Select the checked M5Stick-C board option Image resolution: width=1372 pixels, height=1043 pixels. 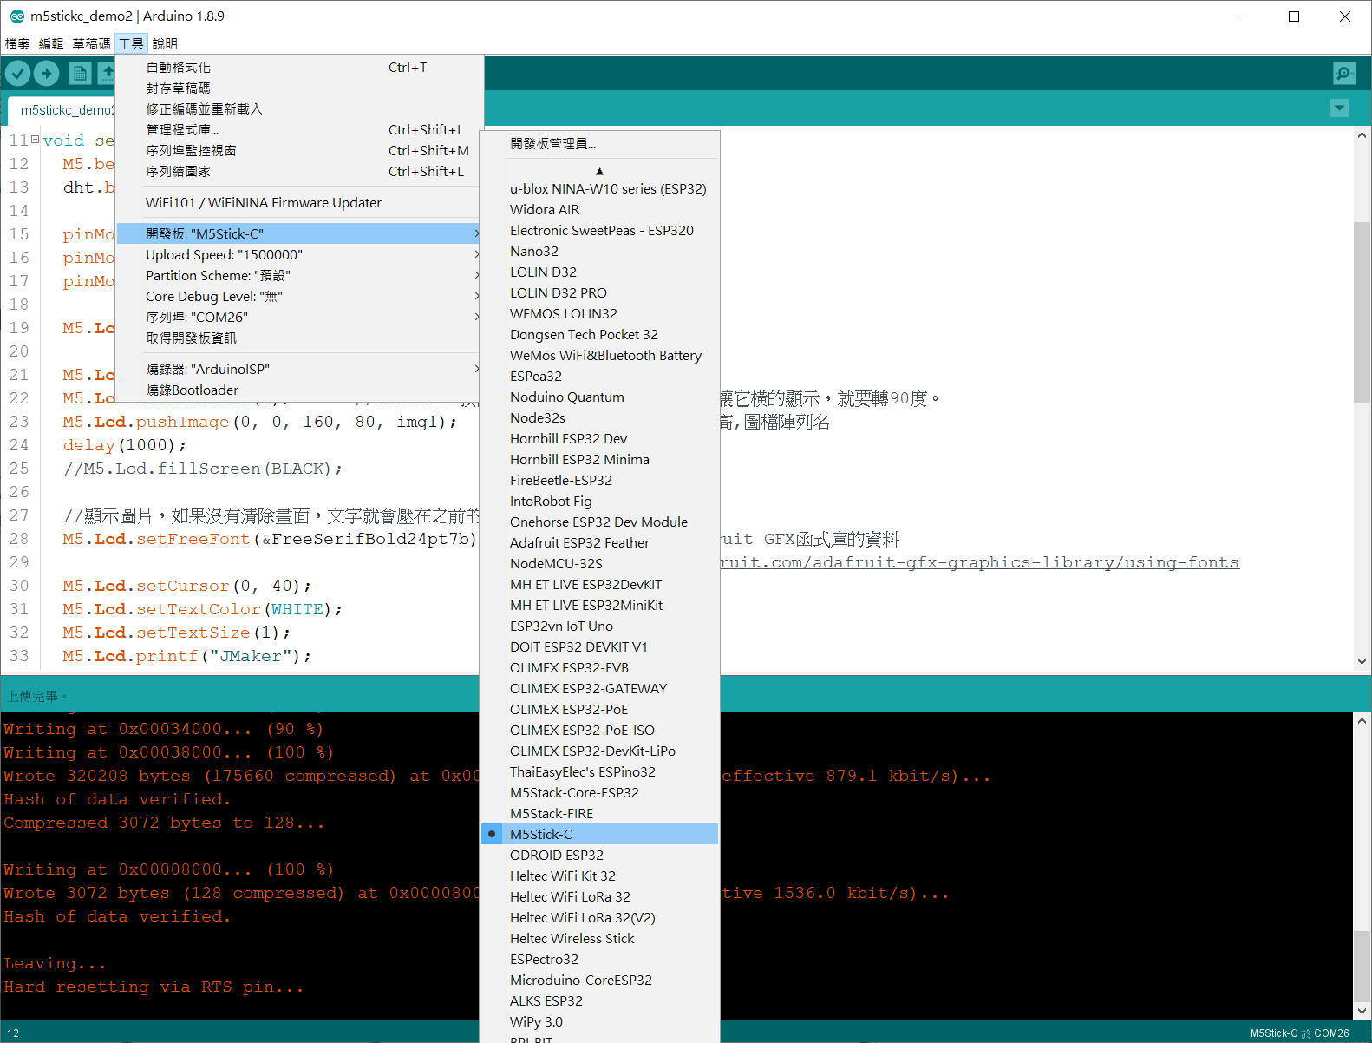599,834
